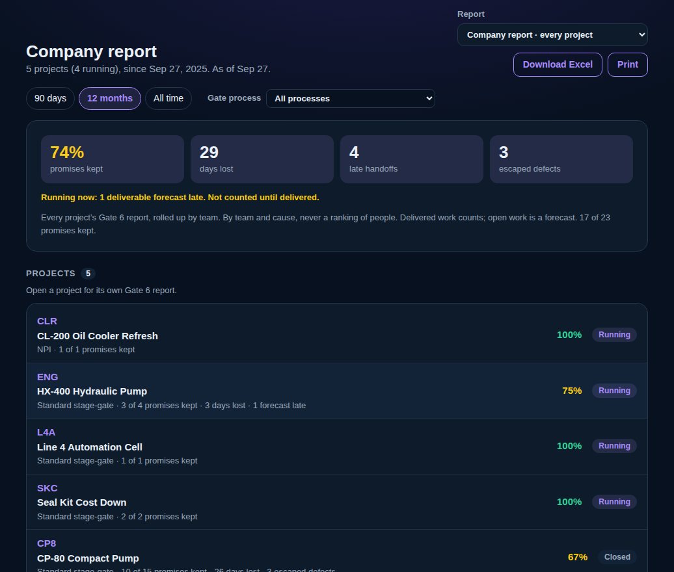This screenshot has width=674, height=572.
Task: Open the Report selector dropdown
Action: click(x=552, y=35)
